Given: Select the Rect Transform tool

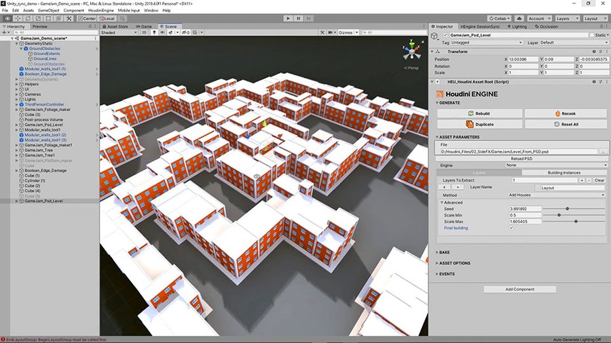Looking at the screenshot, I should click(x=48, y=18).
